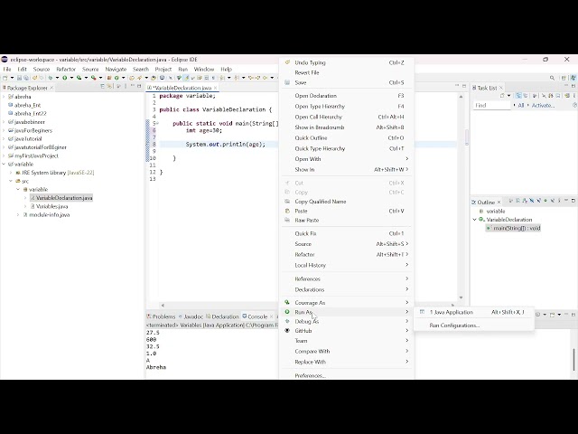578x434 pixels.
Task: Toggle Hide Fields in Outline toolbar
Action: (x=532, y=201)
